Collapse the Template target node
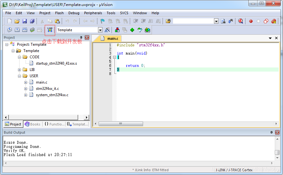The image size is (283, 175). pyautogui.click(x=13, y=51)
